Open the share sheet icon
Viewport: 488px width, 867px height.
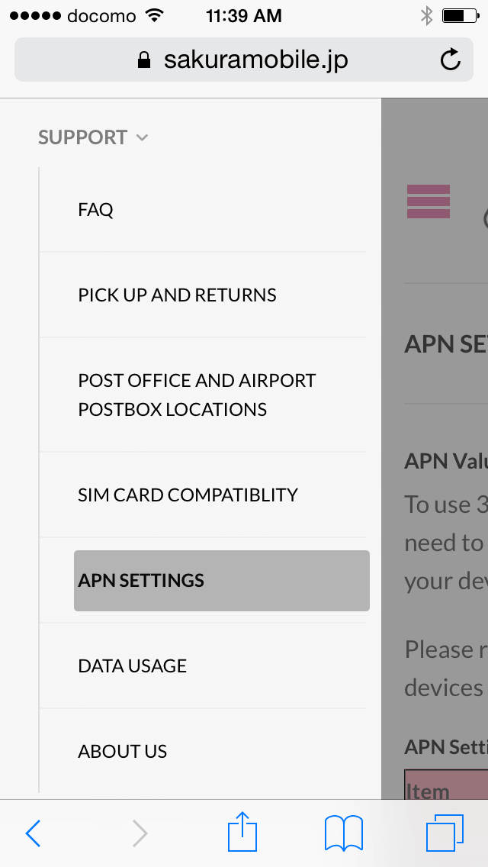point(243,832)
